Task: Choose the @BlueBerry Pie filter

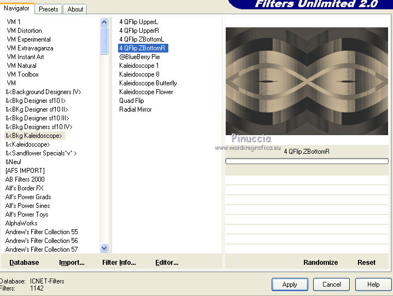Action: click(139, 57)
